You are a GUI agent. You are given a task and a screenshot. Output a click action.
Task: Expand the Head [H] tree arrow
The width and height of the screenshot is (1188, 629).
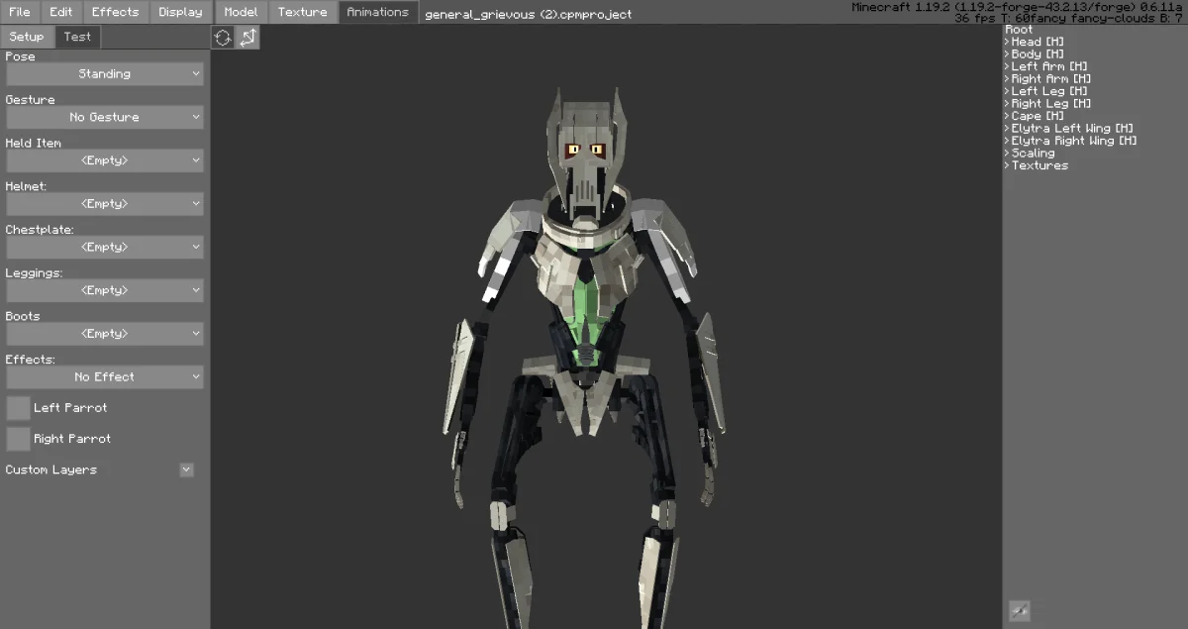(x=1008, y=42)
